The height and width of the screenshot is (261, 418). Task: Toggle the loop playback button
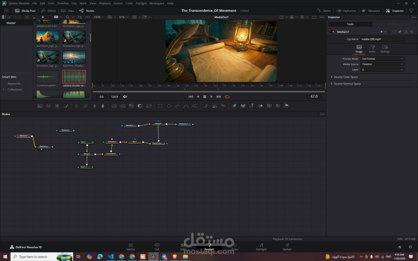(227, 97)
